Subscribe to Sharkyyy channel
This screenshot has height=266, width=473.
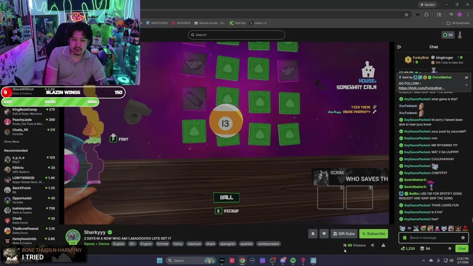pyautogui.click(x=374, y=233)
